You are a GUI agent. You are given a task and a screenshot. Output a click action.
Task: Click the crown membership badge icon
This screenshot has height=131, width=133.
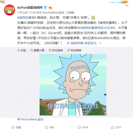50,8
